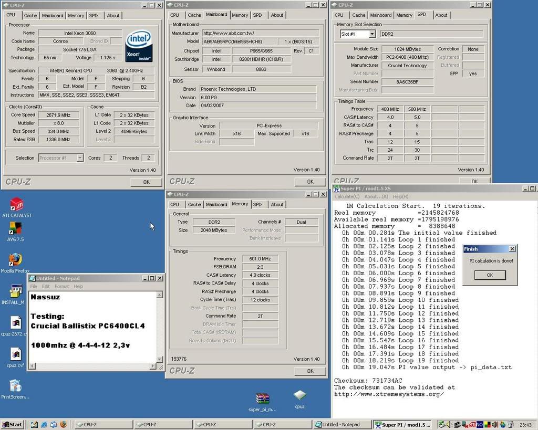The height and width of the screenshot is (430, 538).
Task: Click the Serial Number 8A6C36BF field
Action: (408, 81)
